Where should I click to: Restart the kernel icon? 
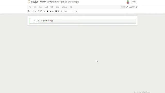59,11
